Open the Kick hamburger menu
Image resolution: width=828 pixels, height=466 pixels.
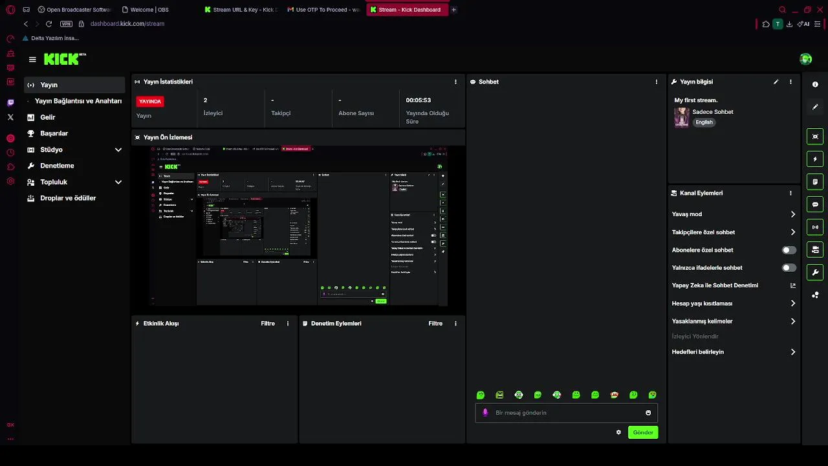tap(32, 60)
